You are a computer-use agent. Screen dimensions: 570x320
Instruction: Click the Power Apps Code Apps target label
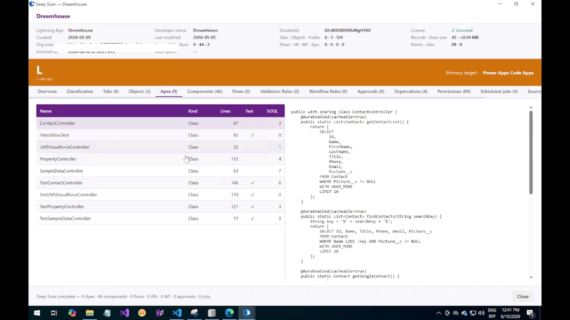pyautogui.click(x=508, y=73)
